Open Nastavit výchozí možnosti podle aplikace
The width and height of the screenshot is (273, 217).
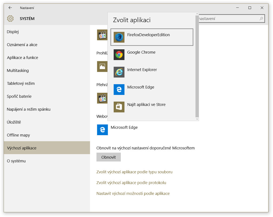[x=133, y=194]
